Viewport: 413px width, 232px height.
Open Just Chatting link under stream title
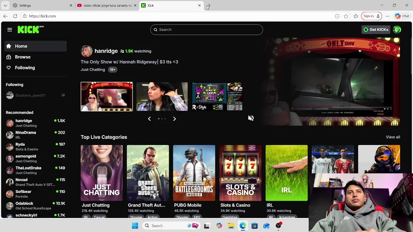point(93,70)
